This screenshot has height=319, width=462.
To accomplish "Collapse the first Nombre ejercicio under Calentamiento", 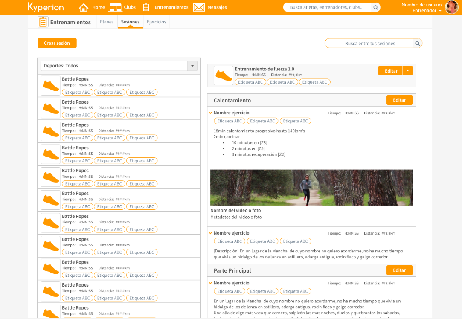I will pos(210,113).
